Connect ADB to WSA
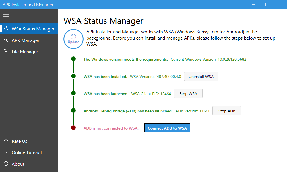Image resolution: width=287 pixels, height=172 pixels. (167, 128)
